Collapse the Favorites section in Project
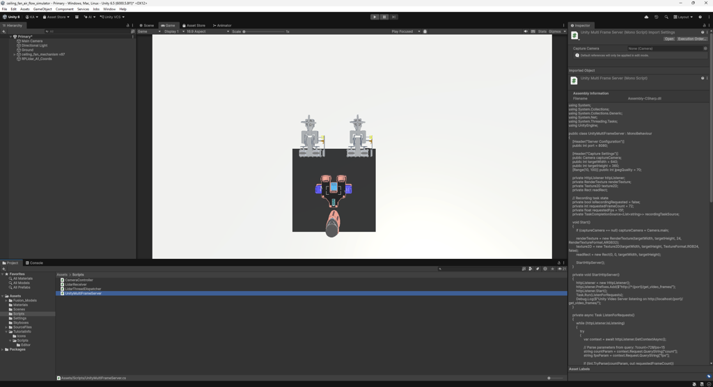The height and width of the screenshot is (387, 713). (2, 274)
